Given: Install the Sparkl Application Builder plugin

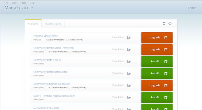Looking at the screenshot, I should tap(157, 97).
